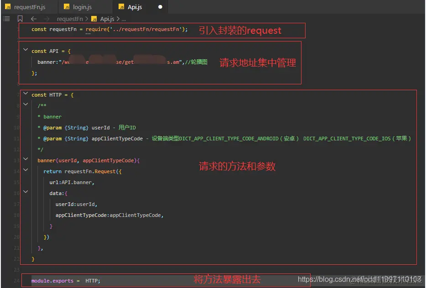
Task: Click the forward navigation arrow
Action: (x=47, y=19)
